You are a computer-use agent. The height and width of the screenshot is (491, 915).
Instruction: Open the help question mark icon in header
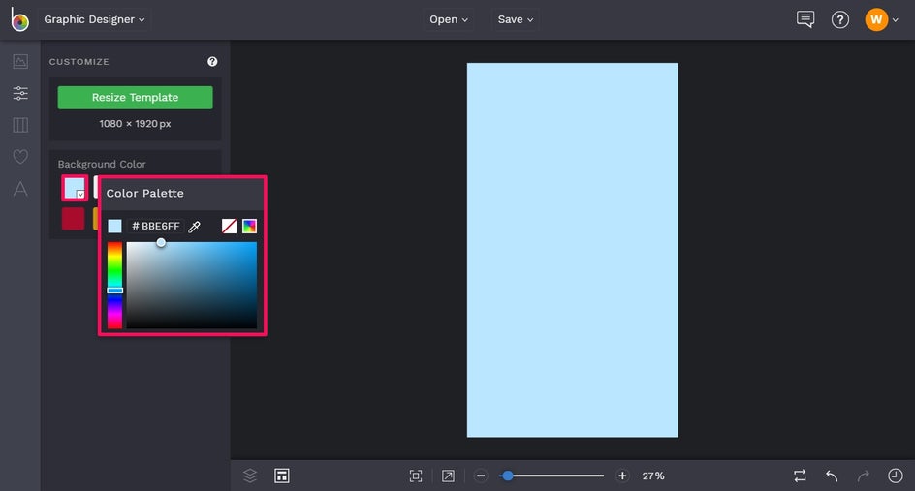(839, 19)
